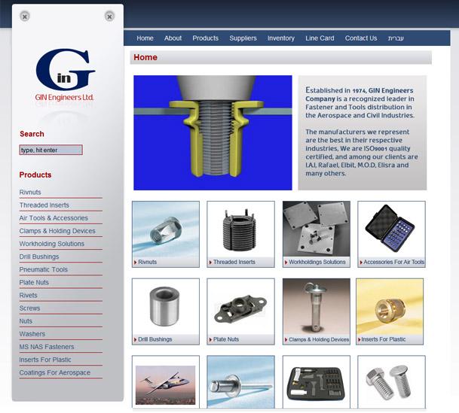459x413 pixels.
Task: Open the Inventory menu item
Action: [x=280, y=38]
